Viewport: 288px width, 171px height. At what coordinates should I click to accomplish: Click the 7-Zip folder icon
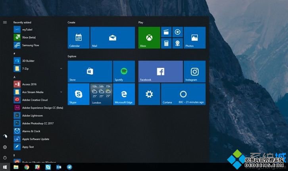coord(17,69)
